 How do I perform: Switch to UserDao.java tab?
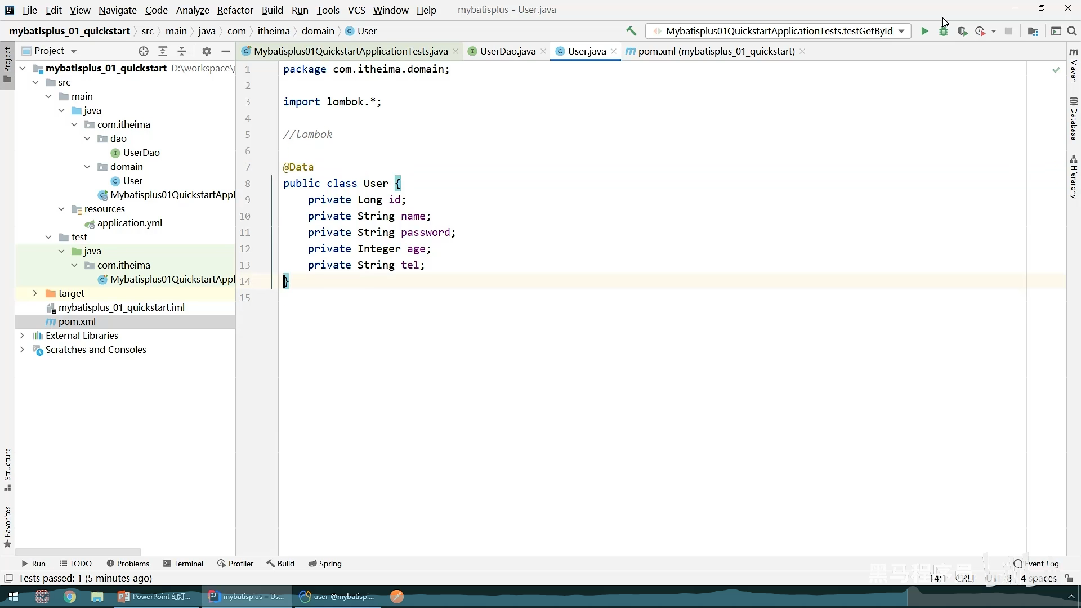[507, 51]
